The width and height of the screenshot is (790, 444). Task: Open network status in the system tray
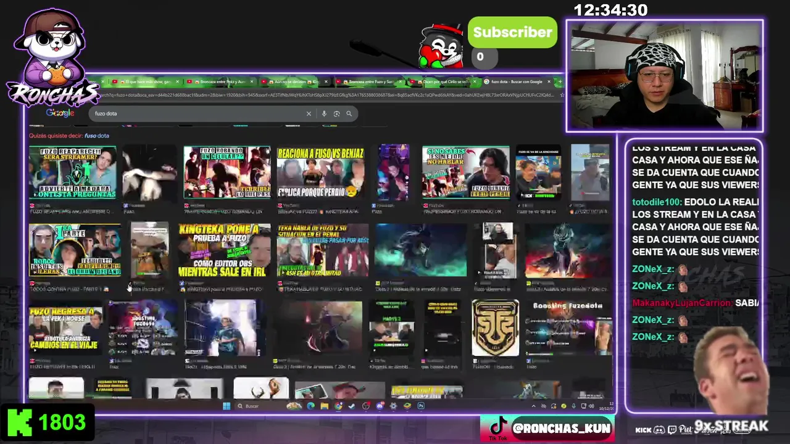[584, 406]
